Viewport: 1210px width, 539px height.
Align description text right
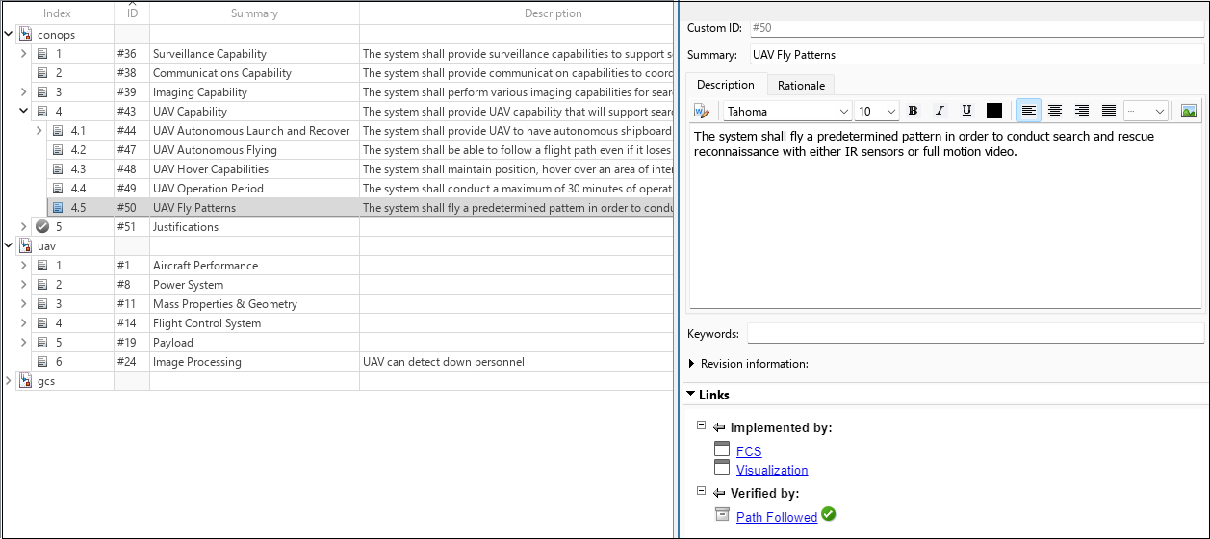(x=1082, y=111)
